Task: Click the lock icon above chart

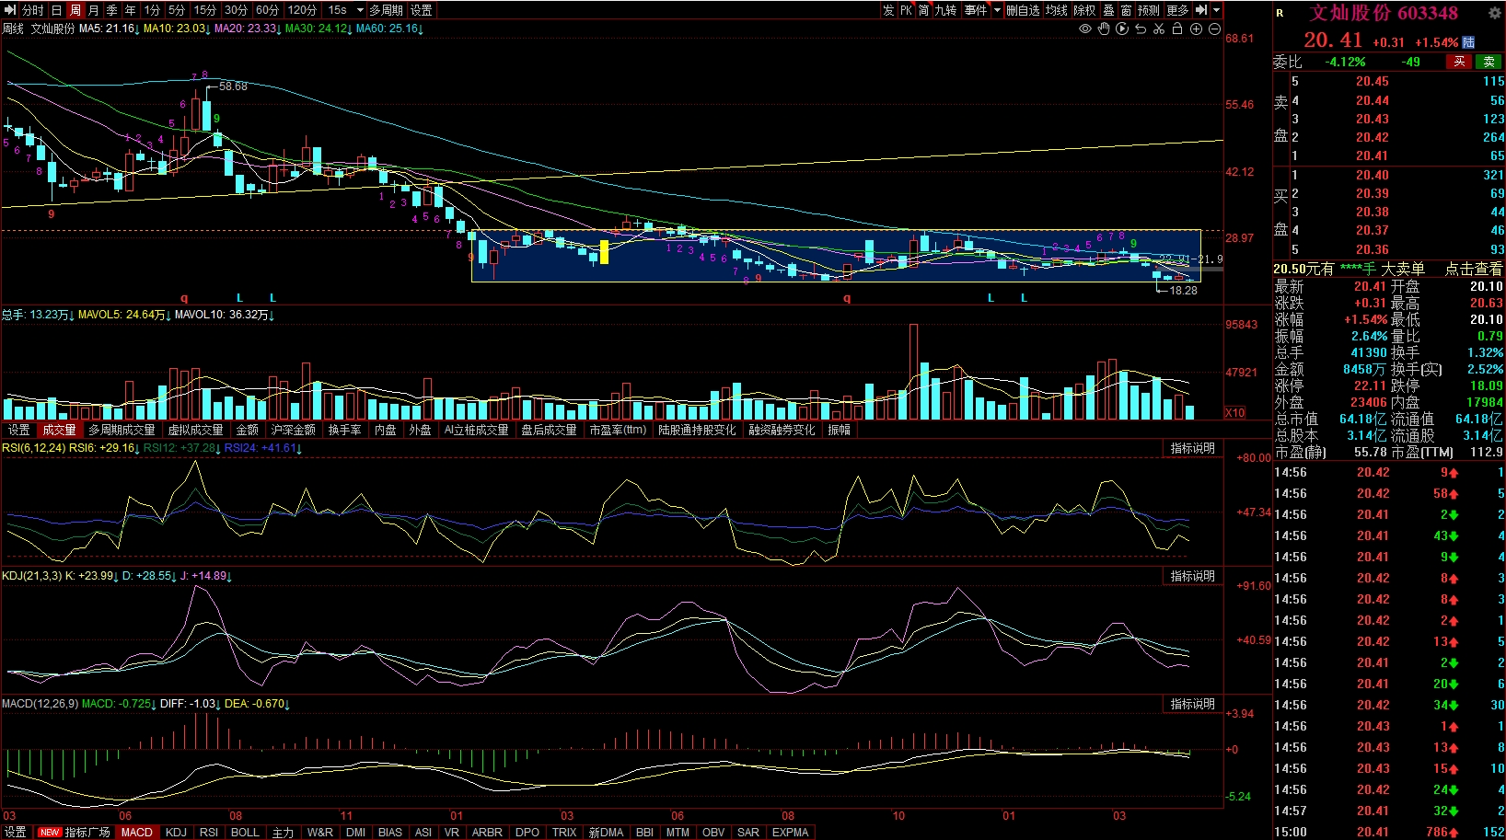Action: point(1177,29)
